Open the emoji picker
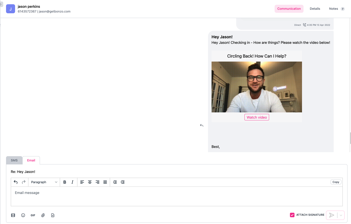Image resolution: width=351 pixels, height=224 pixels. click(x=23, y=215)
